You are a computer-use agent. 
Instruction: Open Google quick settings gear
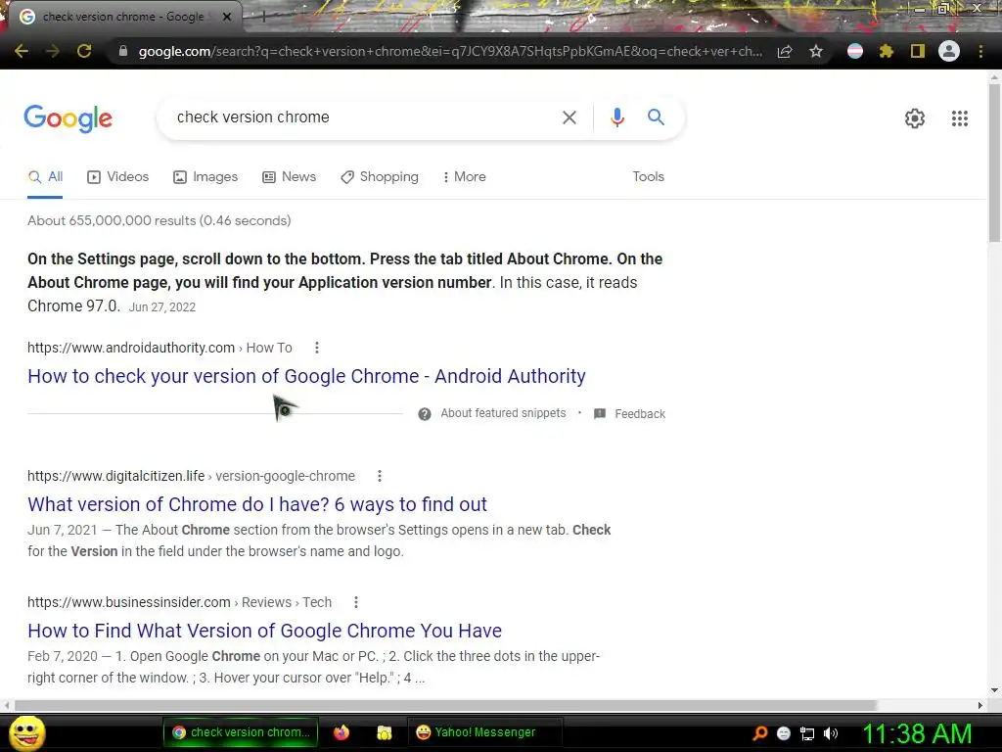pos(915,118)
